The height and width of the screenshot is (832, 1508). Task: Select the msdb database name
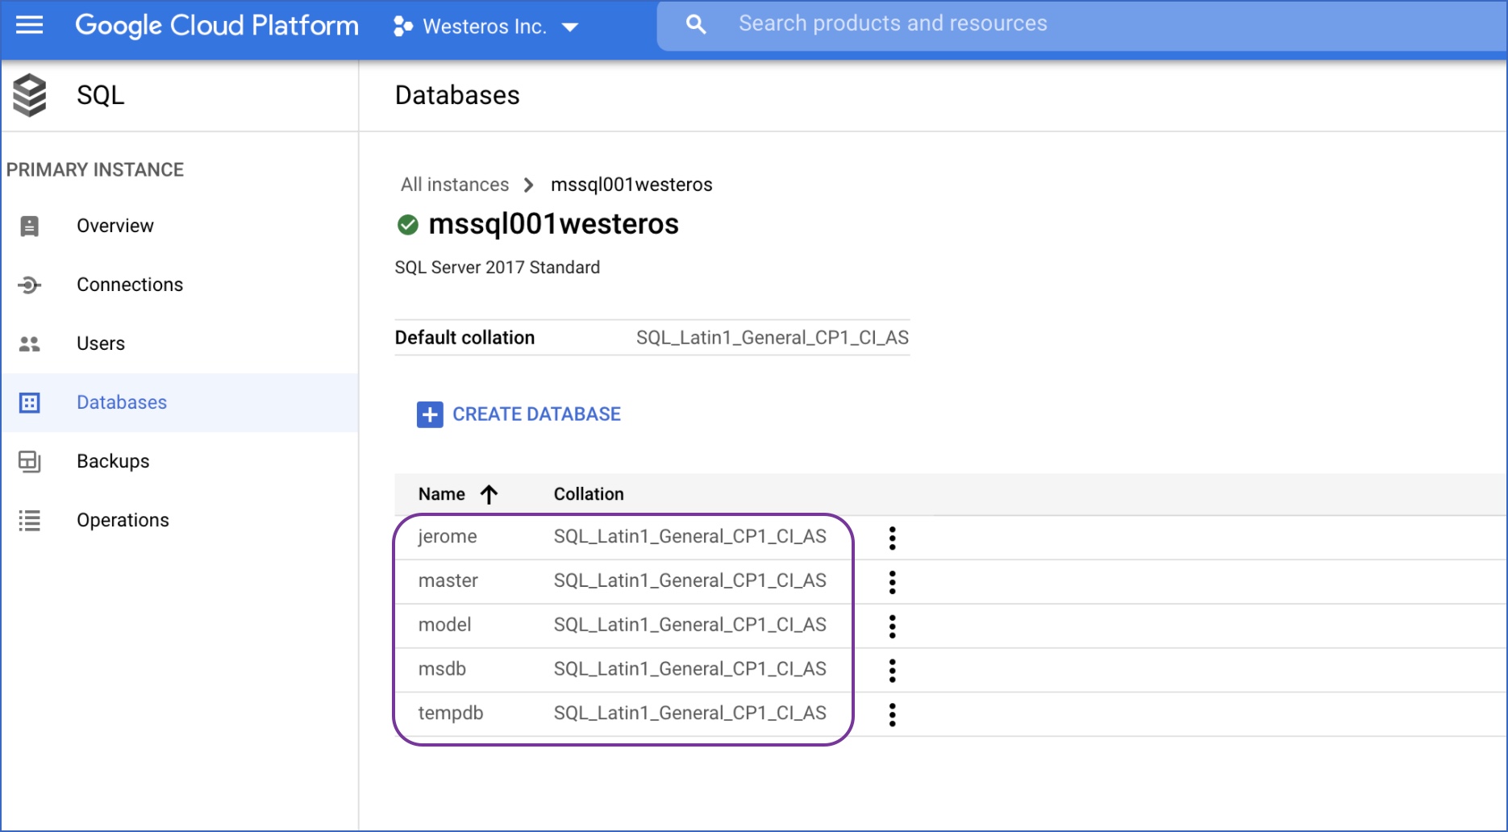442,669
